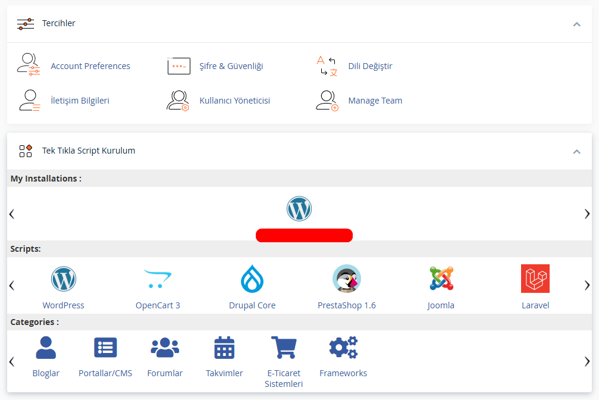Image resolution: width=599 pixels, height=400 pixels.
Task: Click the Kullanıcı Yöneticisi icon
Action: tap(178, 100)
